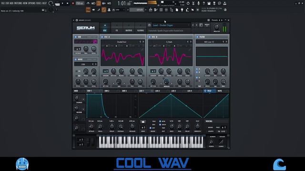Open the playlist view icon
Screen dimensions: 305x171
tap(151, 9)
